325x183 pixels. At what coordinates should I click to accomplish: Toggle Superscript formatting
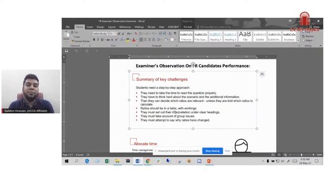(116, 40)
